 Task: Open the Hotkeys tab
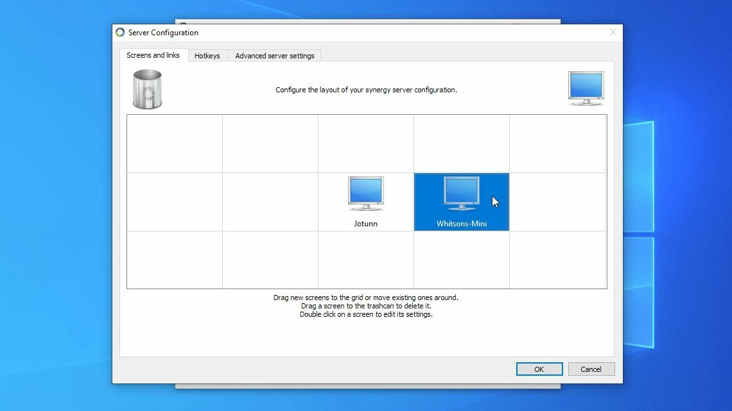coord(207,56)
